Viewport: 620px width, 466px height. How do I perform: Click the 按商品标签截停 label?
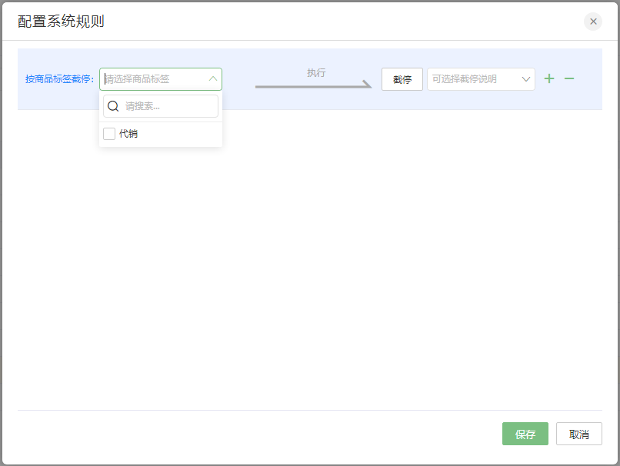[x=60, y=79]
